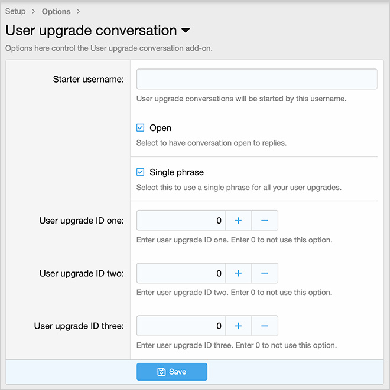This screenshot has width=390, height=390.
Task: Focus the Starter username text field
Action: pyautogui.click(x=256, y=79)
